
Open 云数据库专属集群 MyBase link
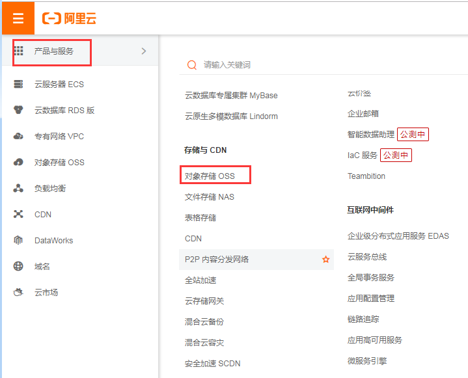[x=231, y=96]
